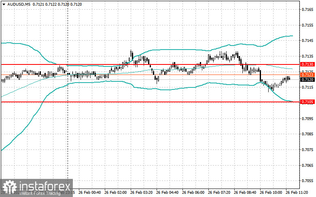Click the red 0.7130 price level label

(308, 64)
